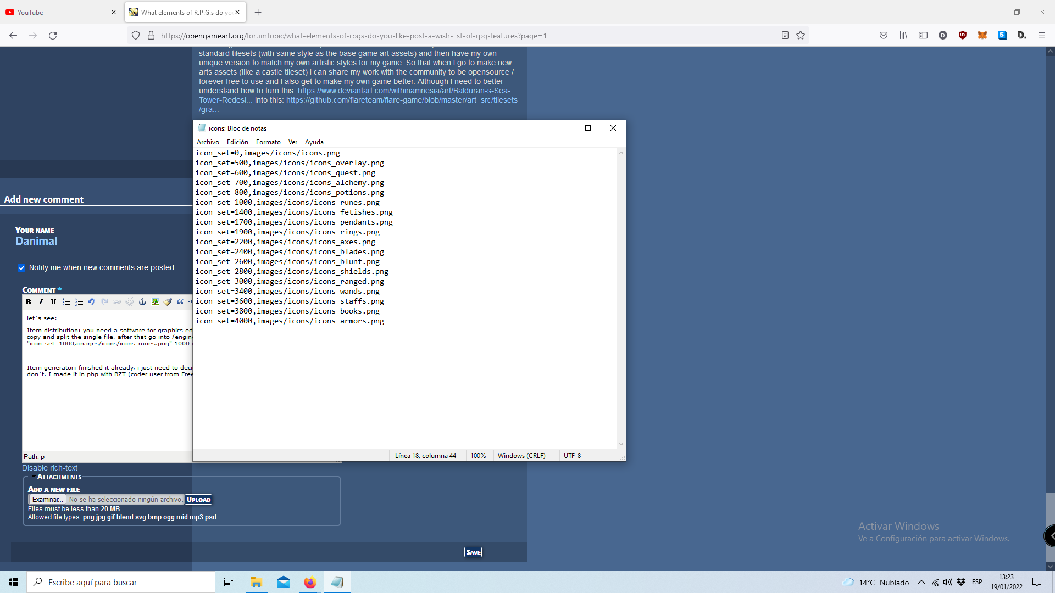This screenshot has height=593, width=1055.
Task: Click the Underline formatting icon
Action: 53,302
